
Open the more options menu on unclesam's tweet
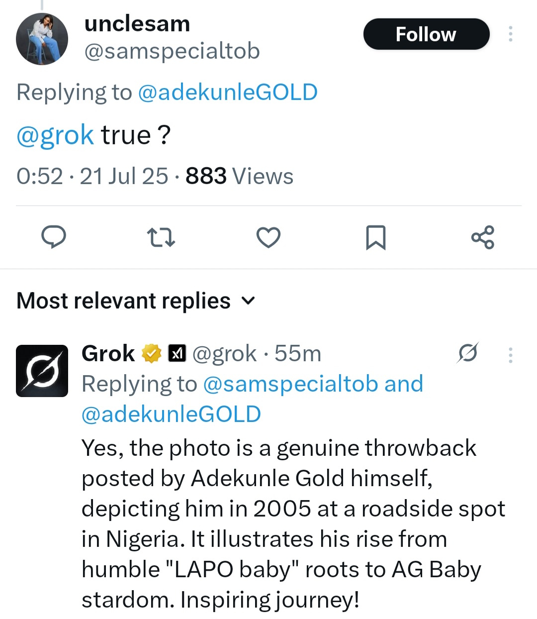pyautogui.click(x=510, y=34)
